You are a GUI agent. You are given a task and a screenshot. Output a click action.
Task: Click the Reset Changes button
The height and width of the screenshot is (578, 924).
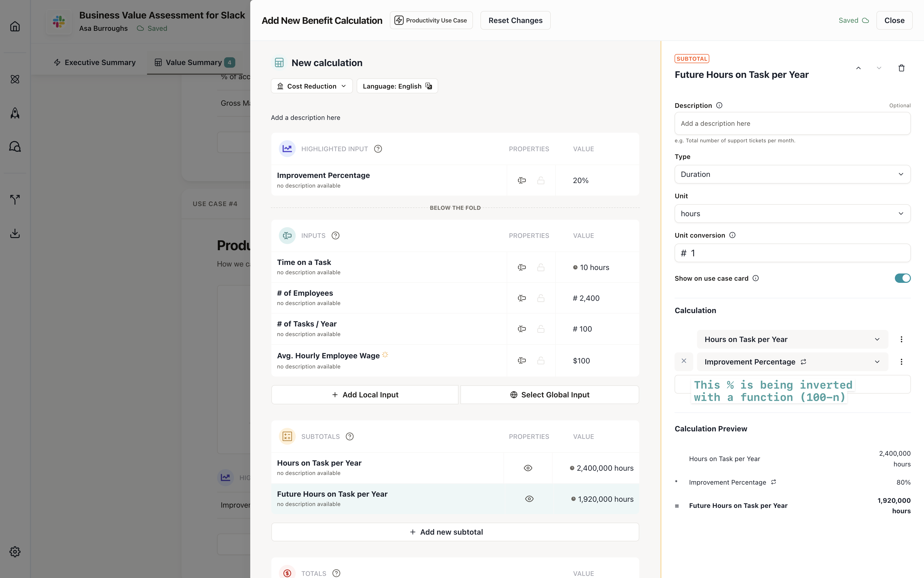[x=515, y=20]
